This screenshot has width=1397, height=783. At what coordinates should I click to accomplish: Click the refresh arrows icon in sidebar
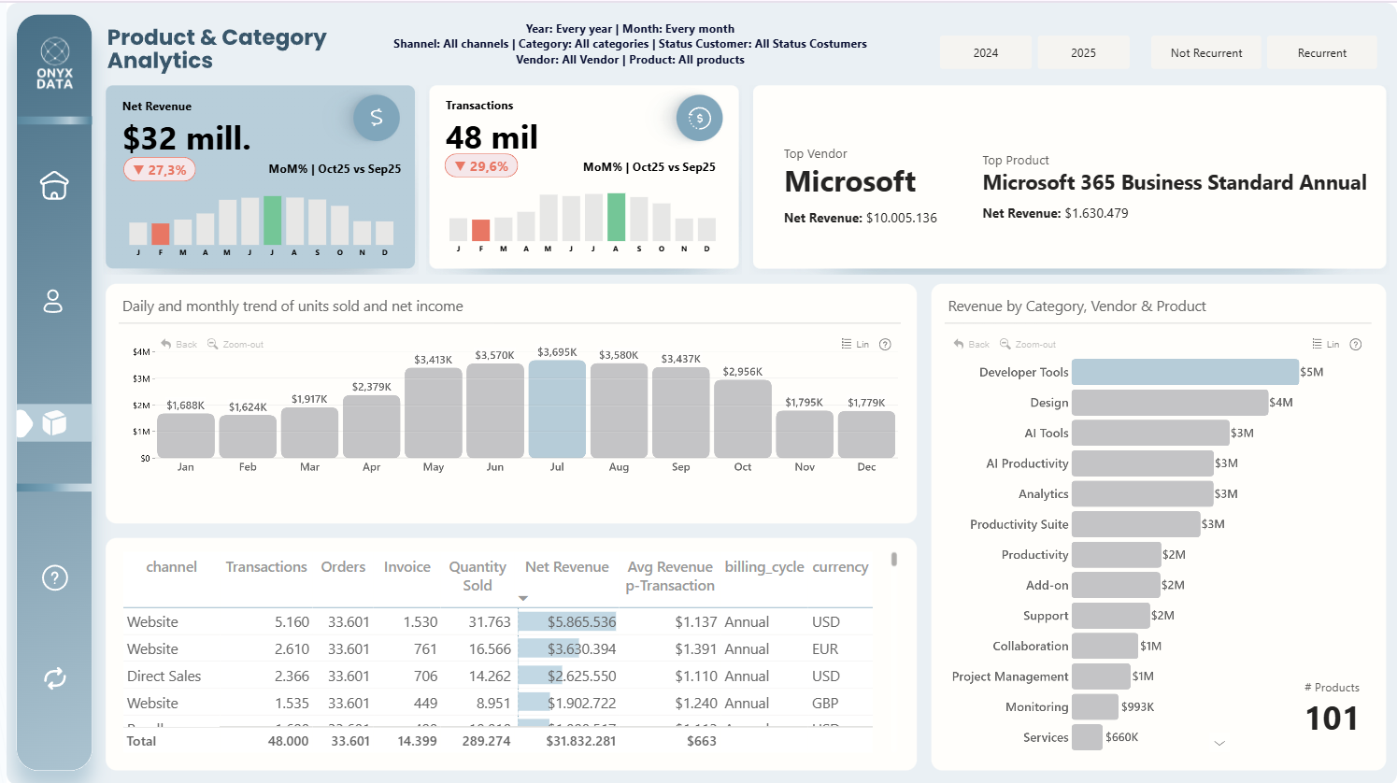tap(55, 678)
